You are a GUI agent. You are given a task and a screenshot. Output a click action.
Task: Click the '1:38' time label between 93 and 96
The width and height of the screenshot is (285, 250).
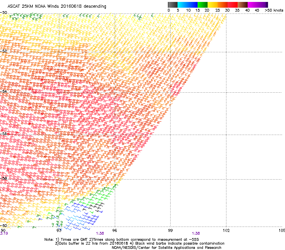tap(100, 233)
